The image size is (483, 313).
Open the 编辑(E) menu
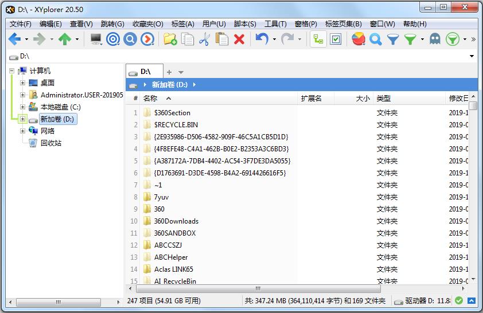(50, 24)
